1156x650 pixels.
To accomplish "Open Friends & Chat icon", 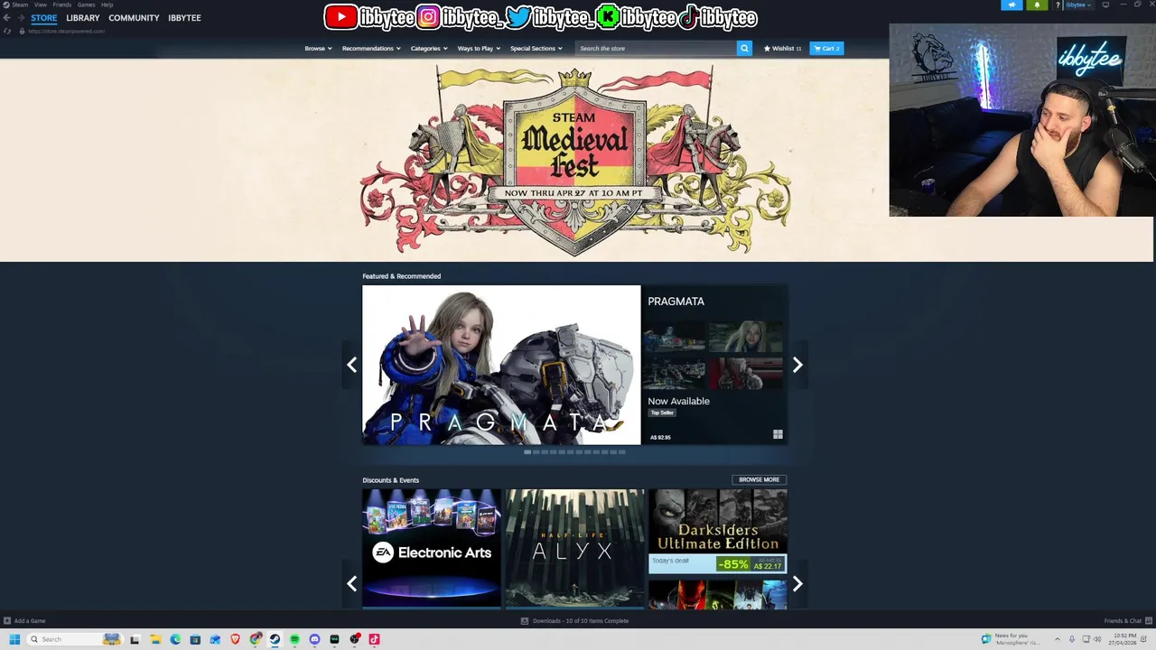I will coord(1147,620).
